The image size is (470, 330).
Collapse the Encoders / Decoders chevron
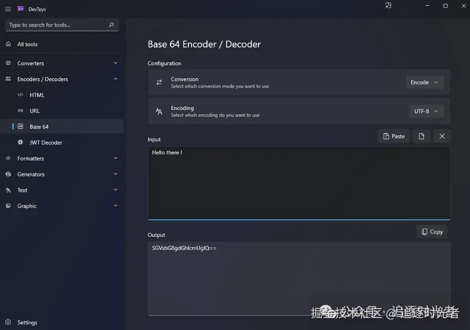pos(116,79)
